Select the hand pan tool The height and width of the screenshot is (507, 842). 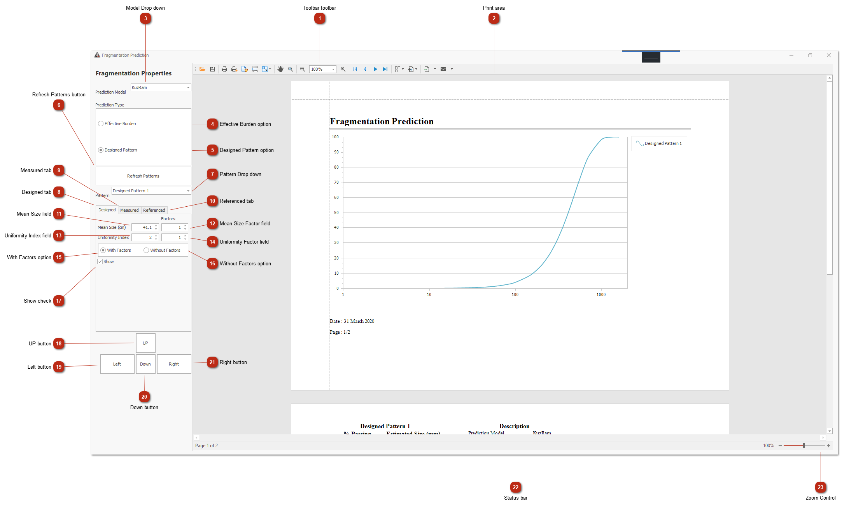coord(280,69)
